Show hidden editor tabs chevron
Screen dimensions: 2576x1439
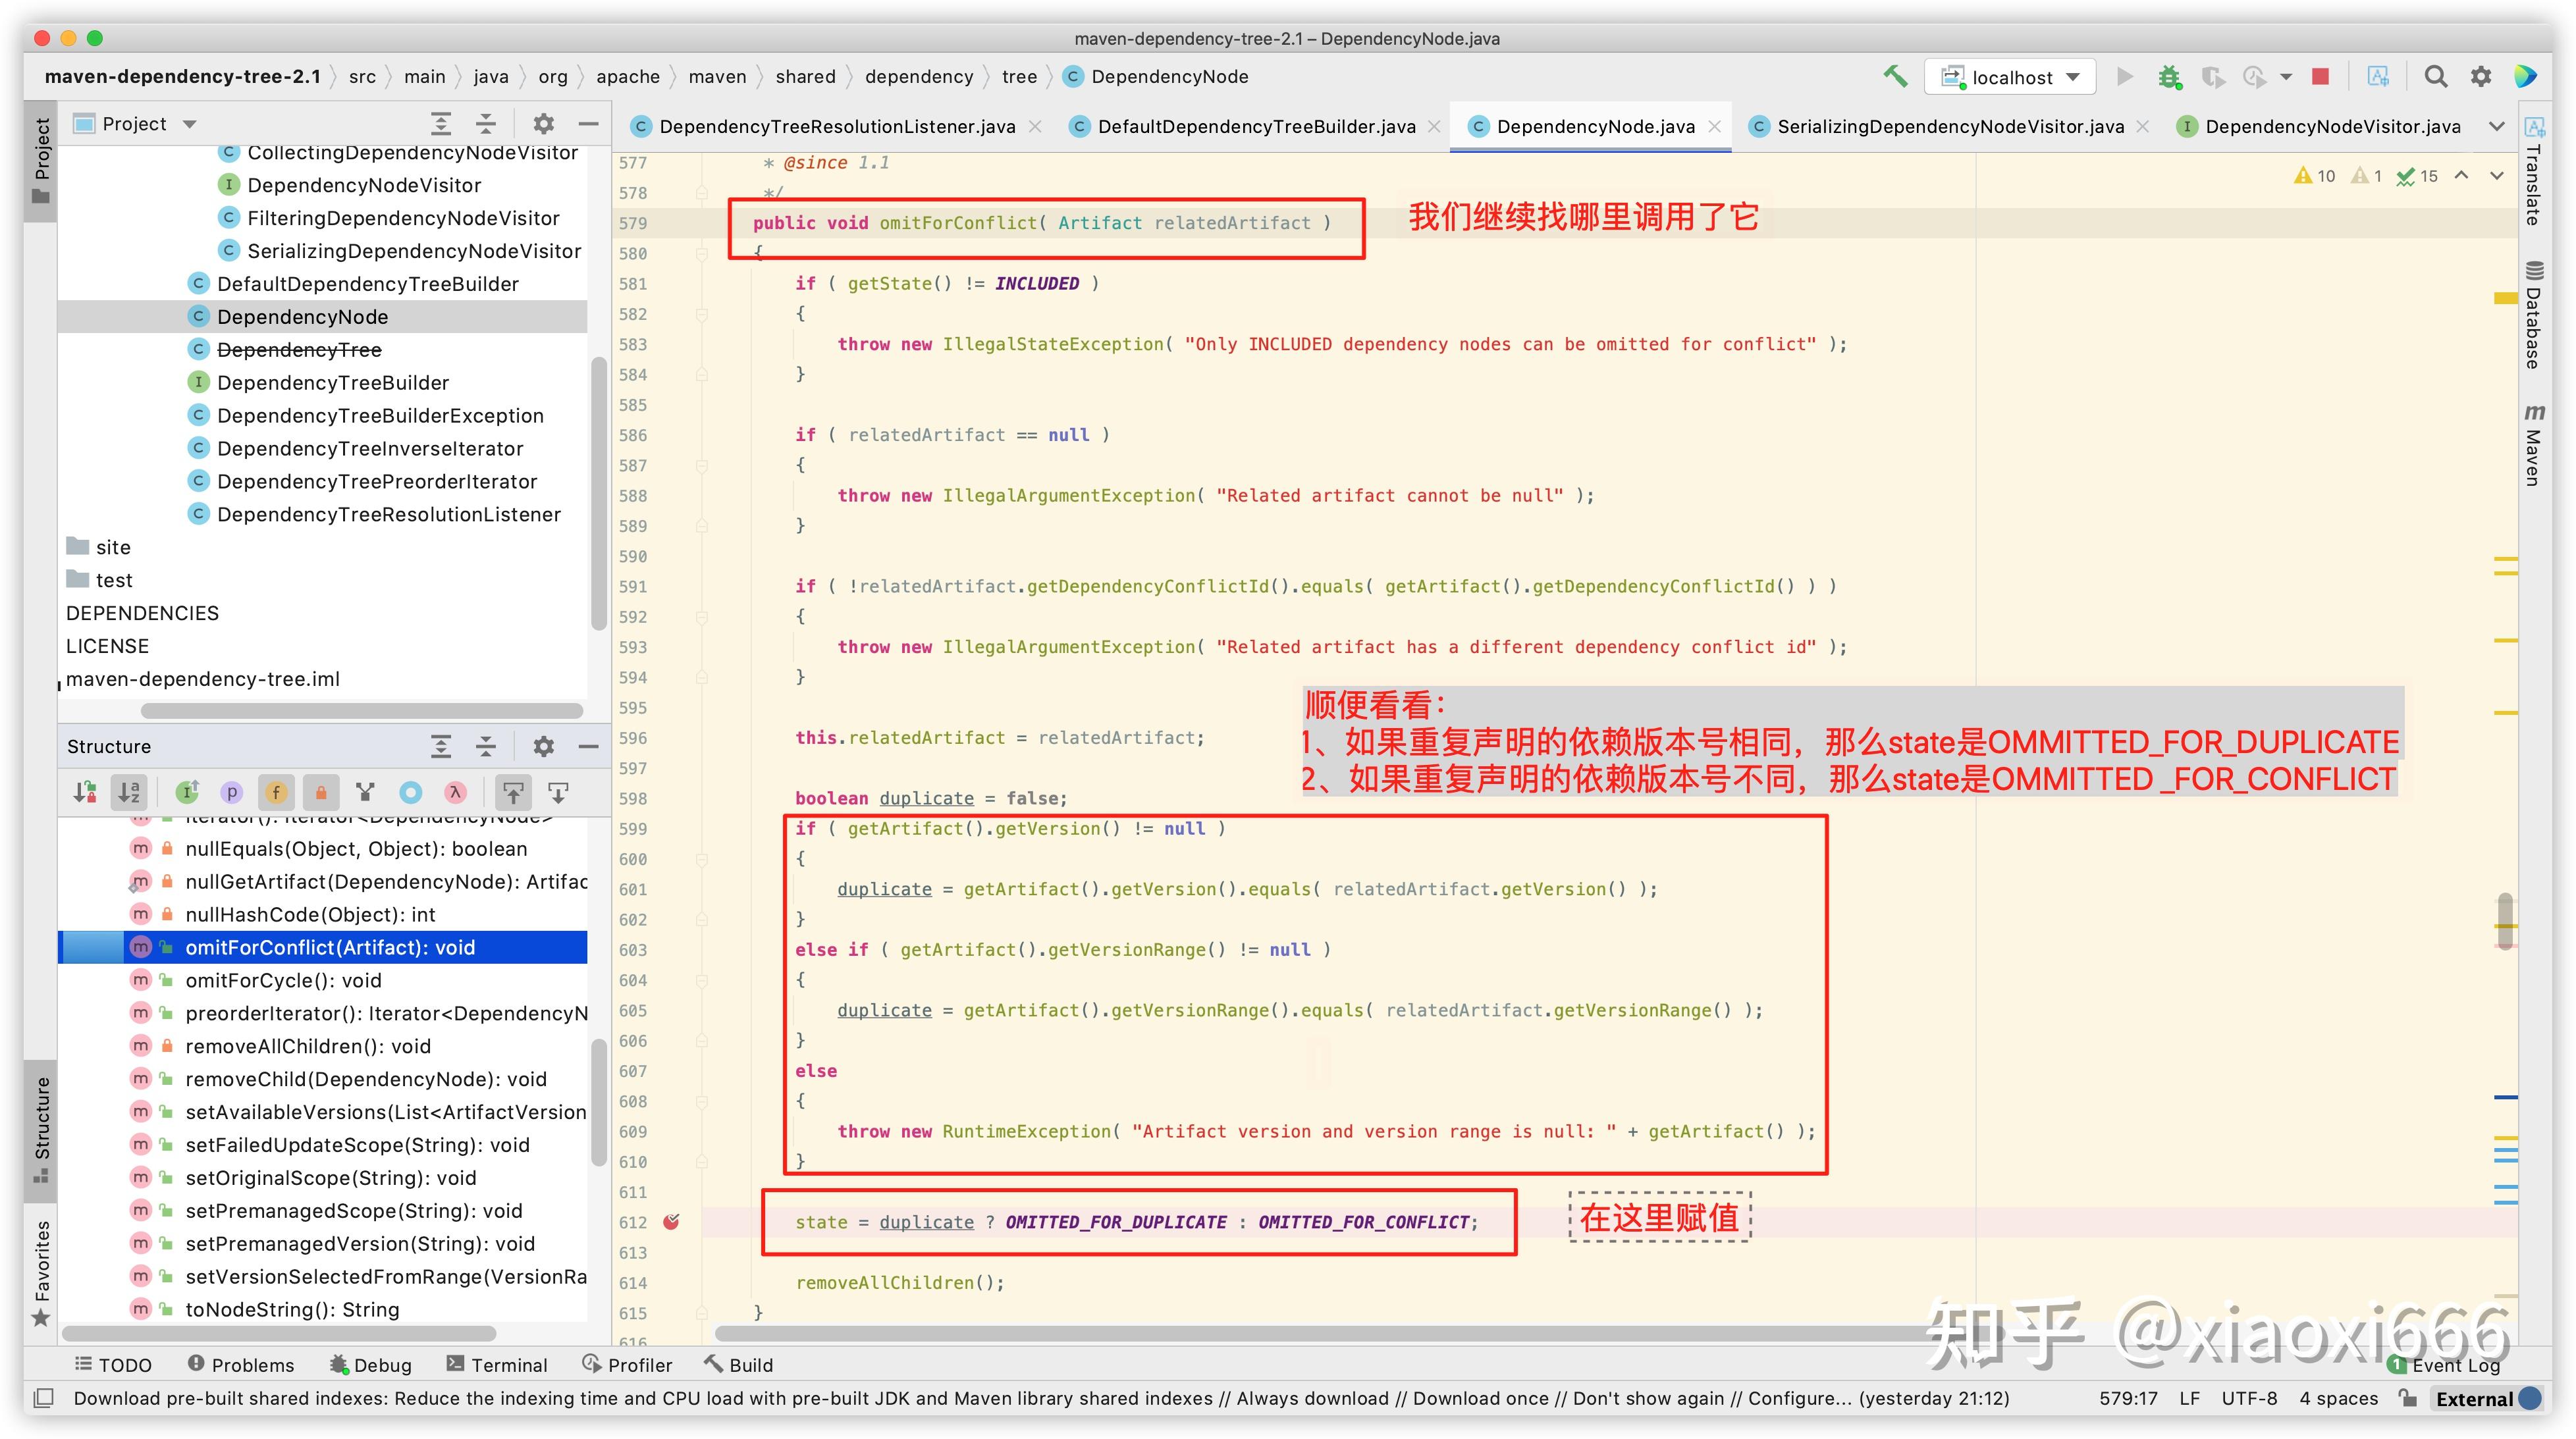coord(2496,126)
